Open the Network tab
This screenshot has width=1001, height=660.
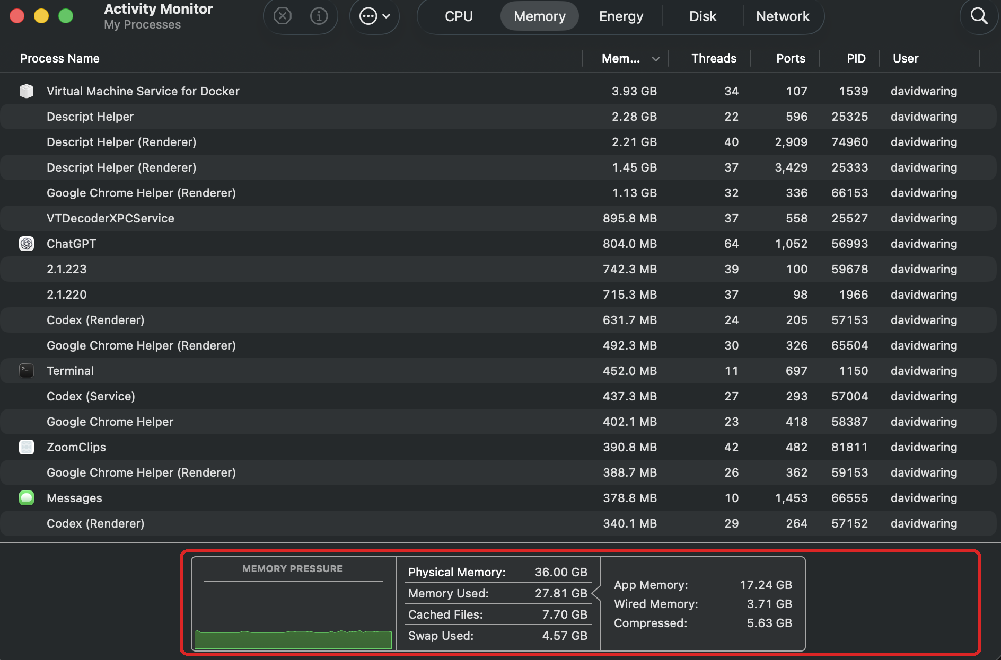pyautogui.click(x=783, y=16)
